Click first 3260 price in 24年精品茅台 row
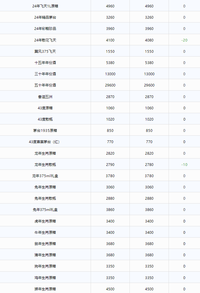 pos(110,17)
